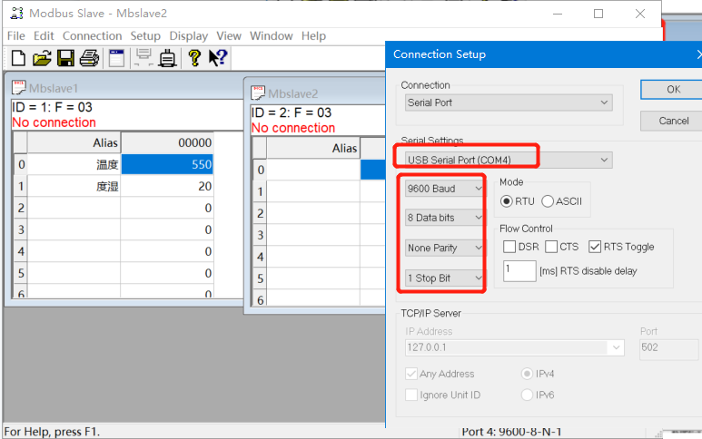This screenshot has width=702, height=439.
Task: Select the ASCII mode radio button
Action: point(549,201)
